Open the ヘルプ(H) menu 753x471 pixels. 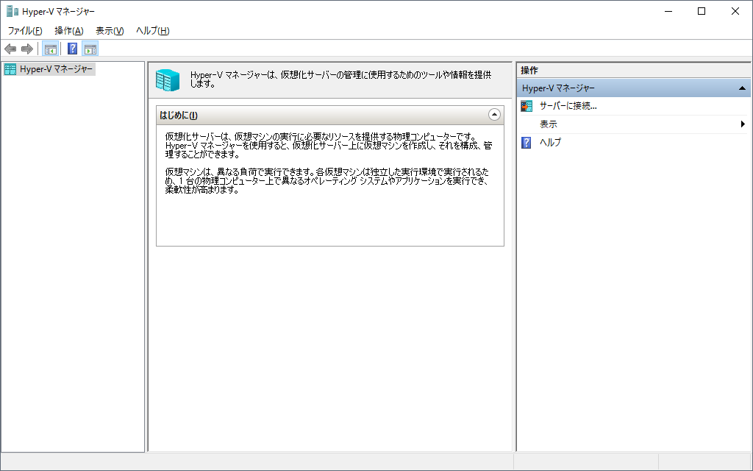click(x=153, y=31)
